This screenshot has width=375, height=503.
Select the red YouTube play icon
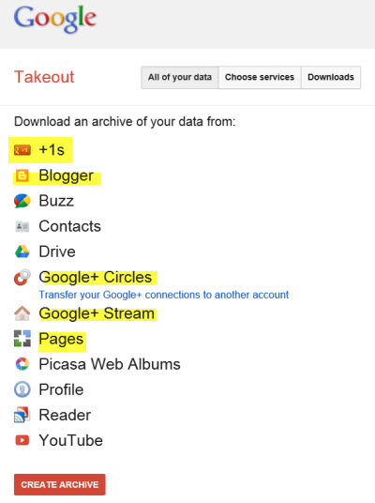22,440
